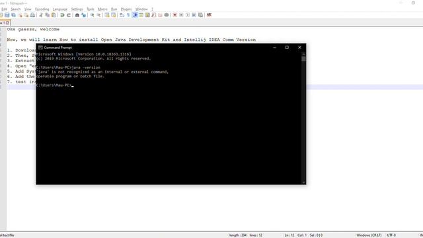The width and height of the screenshot is (423, 238).
Task: Save the current file in Notepad++ toolbar
Action: coord(7,15)
